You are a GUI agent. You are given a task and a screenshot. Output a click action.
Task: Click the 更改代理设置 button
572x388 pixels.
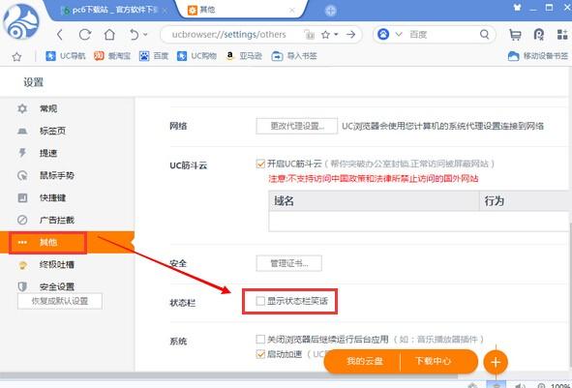(296, 126)
